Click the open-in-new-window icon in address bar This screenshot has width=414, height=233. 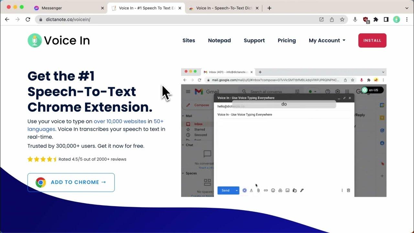321,19
